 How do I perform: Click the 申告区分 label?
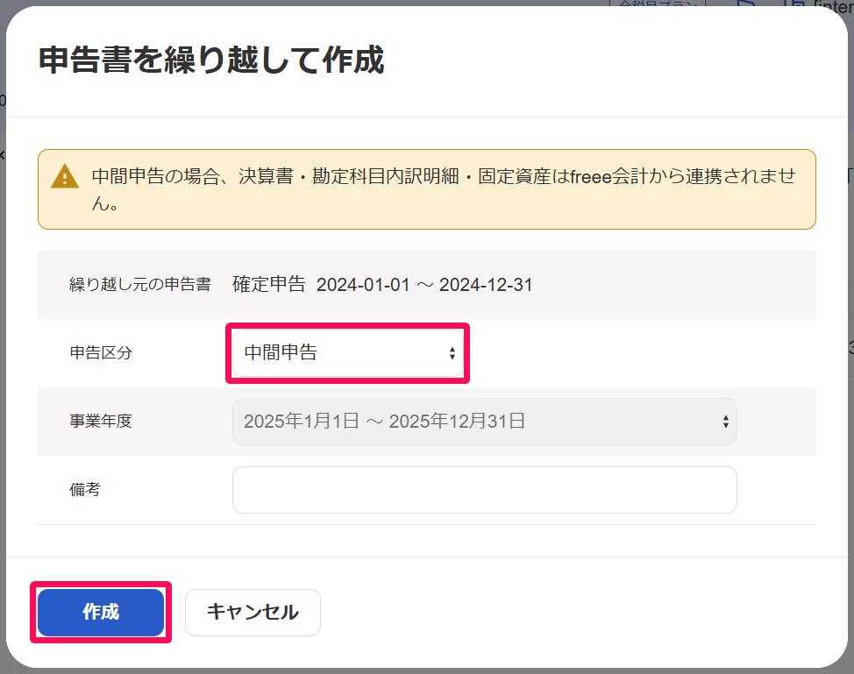[101, 353]
